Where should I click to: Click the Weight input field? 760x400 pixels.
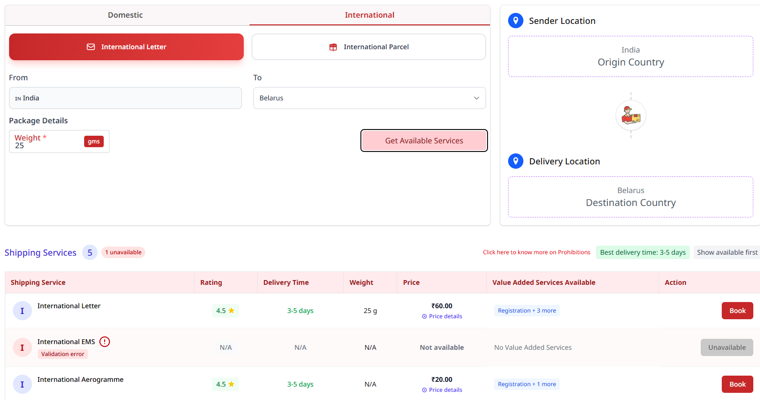(x=59, y=141)
